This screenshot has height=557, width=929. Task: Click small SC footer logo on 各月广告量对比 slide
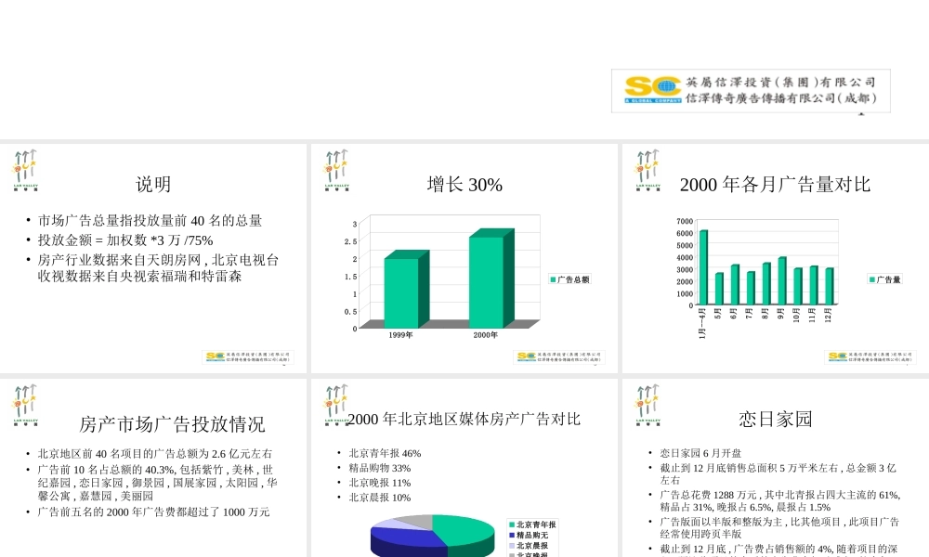pos(870,356)
